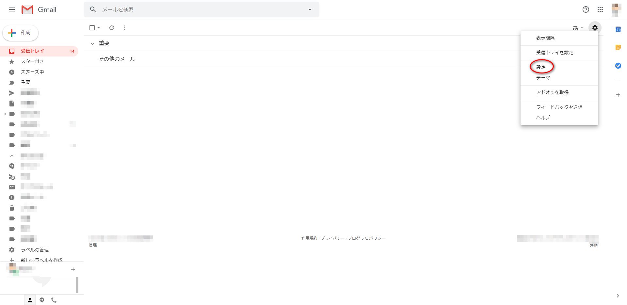Click the phone call icon at bottom
Screen dimensions: 627x305
(x=54, y=300)
